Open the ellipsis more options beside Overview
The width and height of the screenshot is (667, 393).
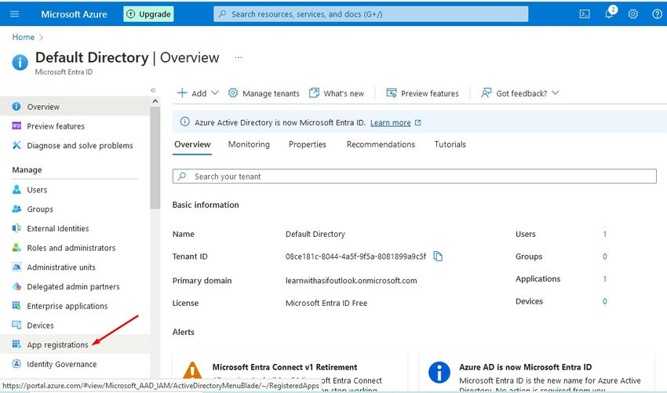click(x=239, y=57)
